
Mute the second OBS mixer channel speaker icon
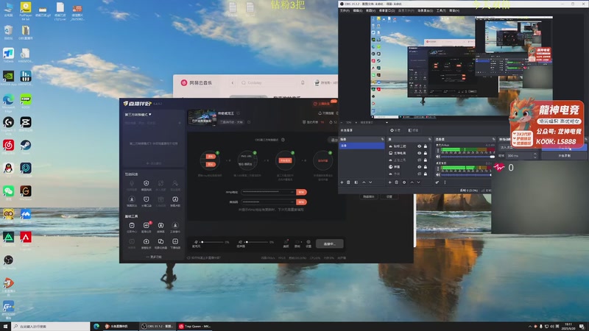pos(438,174)
